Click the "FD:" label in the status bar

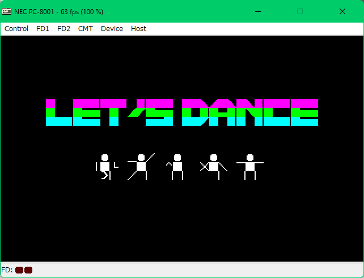(x=7, y=270)
